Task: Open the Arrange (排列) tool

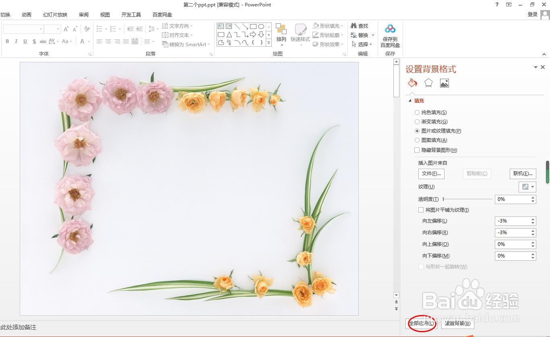Action: [281, 35]
